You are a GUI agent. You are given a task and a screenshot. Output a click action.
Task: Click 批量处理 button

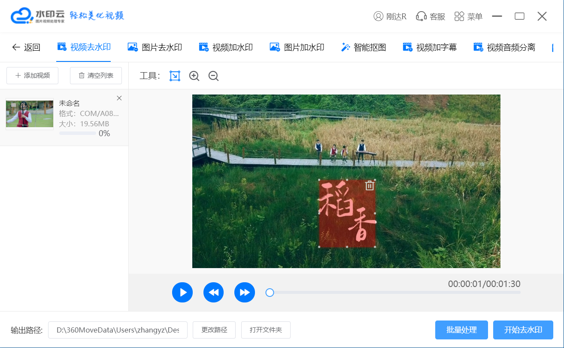tap(461, 330)
